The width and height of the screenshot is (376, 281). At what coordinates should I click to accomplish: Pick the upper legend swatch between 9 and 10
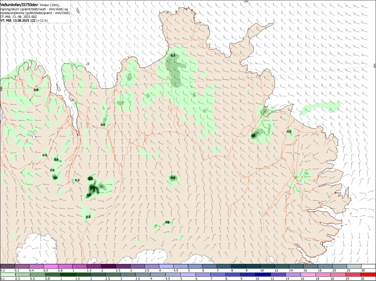click(253, 266)
